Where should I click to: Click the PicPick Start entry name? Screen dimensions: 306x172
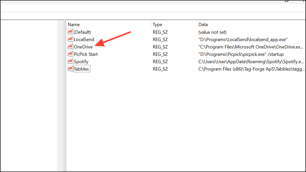(86, 54)
